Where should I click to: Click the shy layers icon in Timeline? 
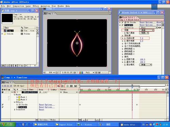coord(67,86)
